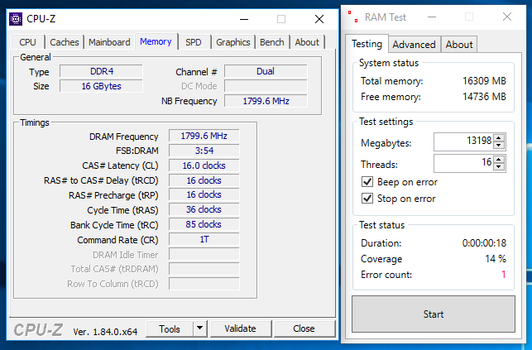Viewport: 532px width, 350px height.
Task: Click the FSB:DRAM 3:54 value
Action: [x=204, y=151]
